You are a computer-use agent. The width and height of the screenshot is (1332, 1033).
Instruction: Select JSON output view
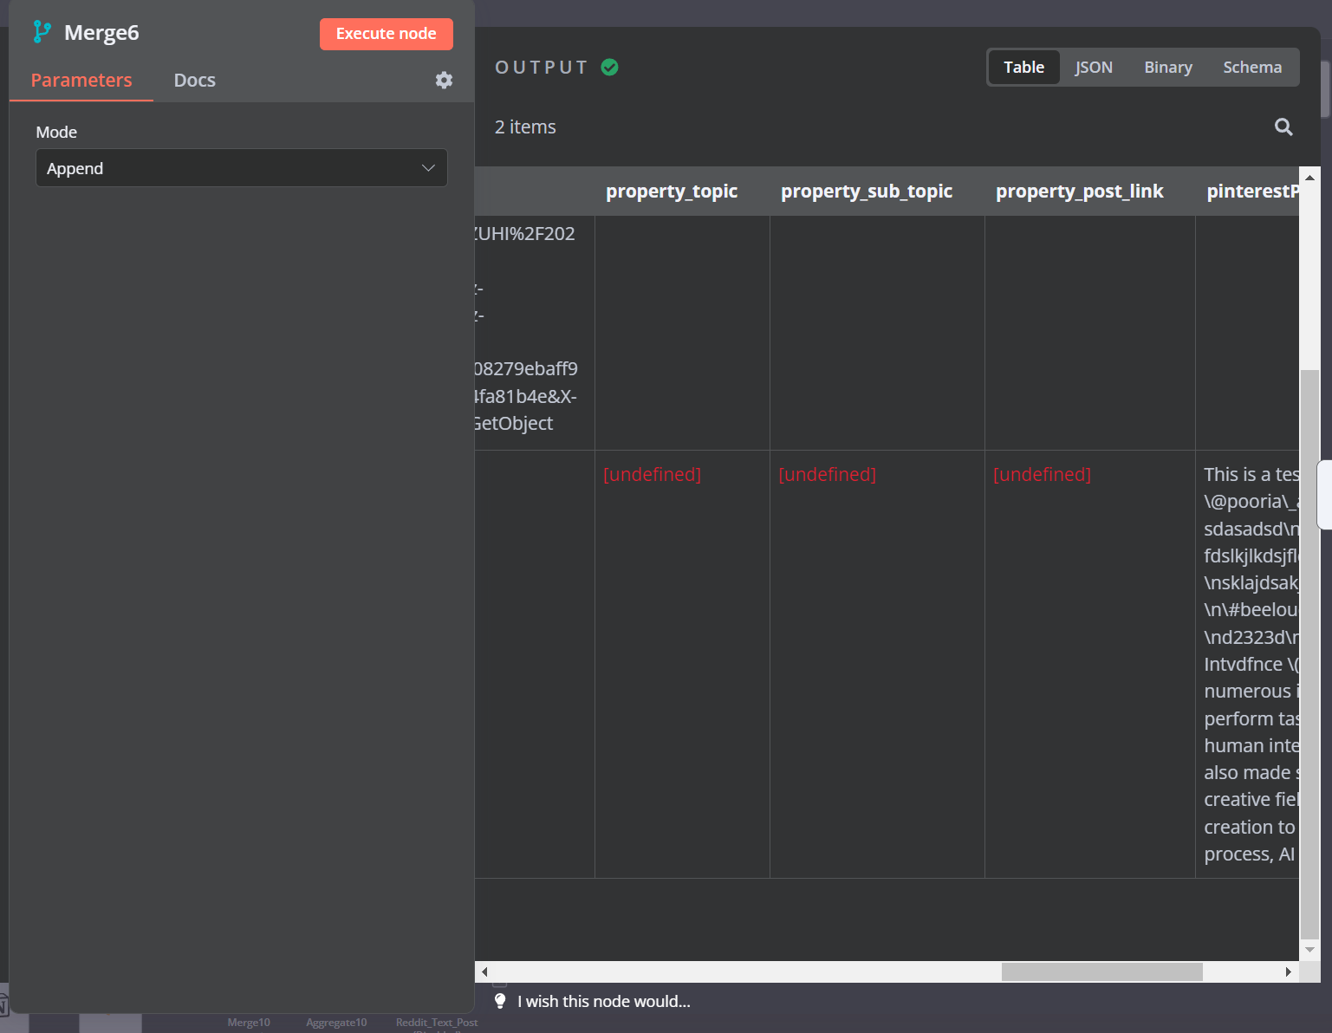(x=1094, y=67)
